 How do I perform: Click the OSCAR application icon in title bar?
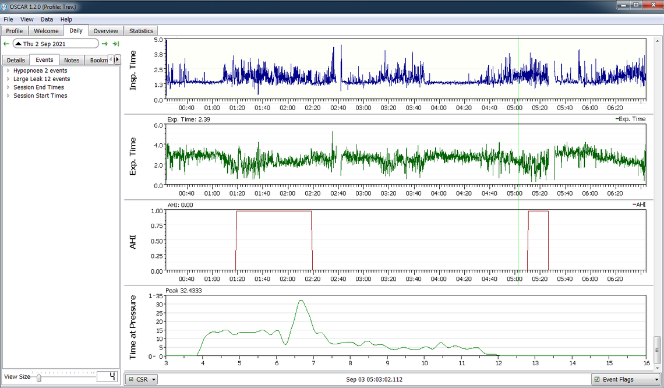point(4,7)
